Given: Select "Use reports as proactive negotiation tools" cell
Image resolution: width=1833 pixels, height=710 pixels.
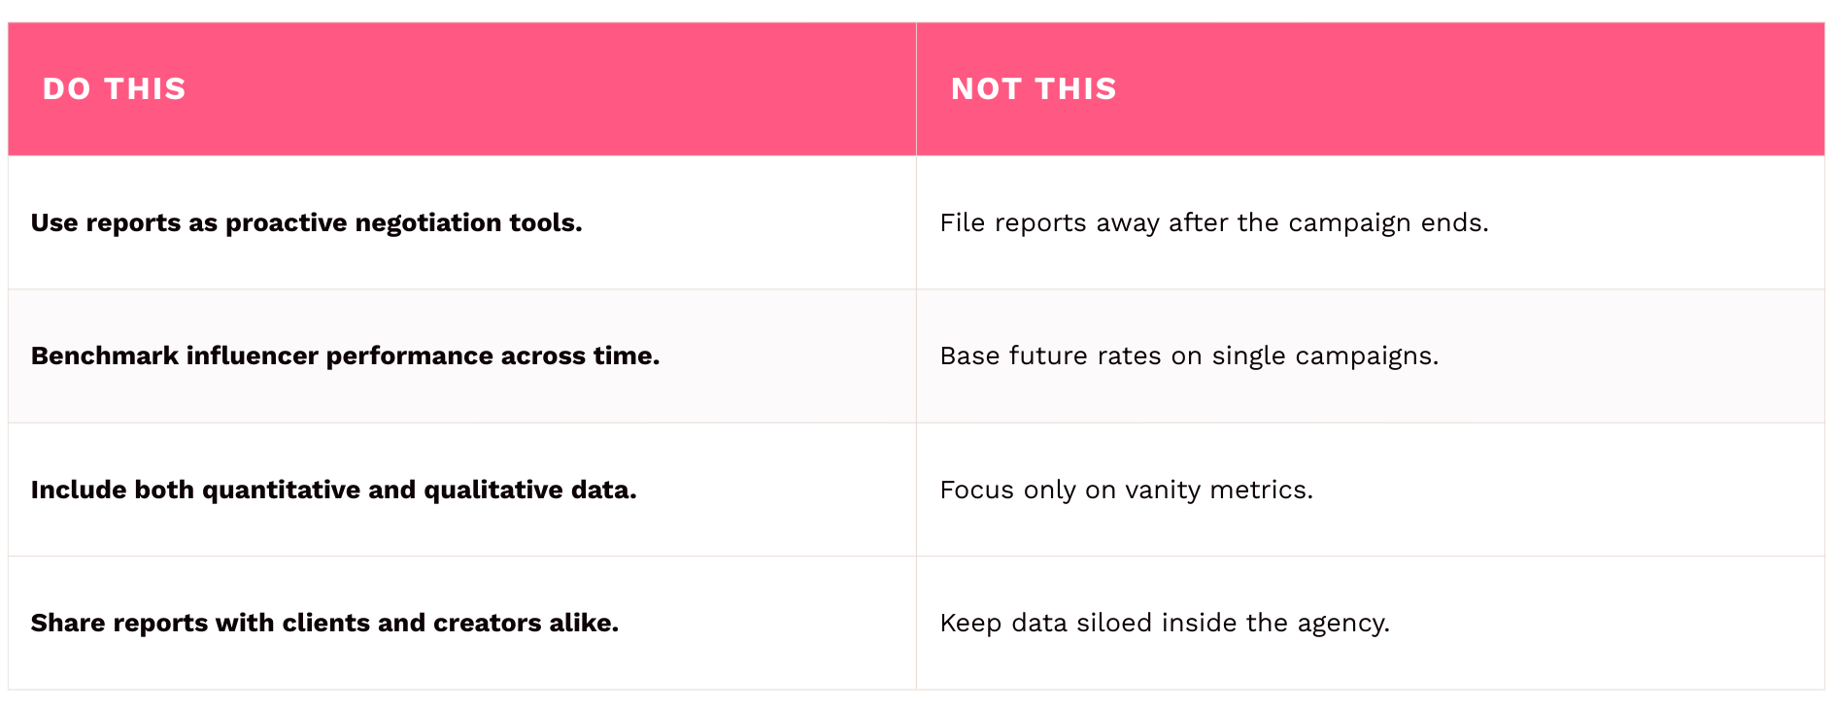Looking at the screenshot, I should 306,223.
